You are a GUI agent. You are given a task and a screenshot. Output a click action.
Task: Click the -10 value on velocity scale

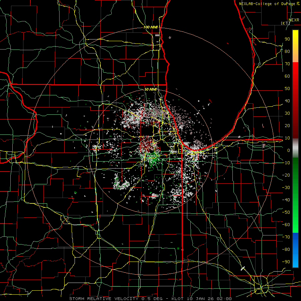tap(286, 163)
